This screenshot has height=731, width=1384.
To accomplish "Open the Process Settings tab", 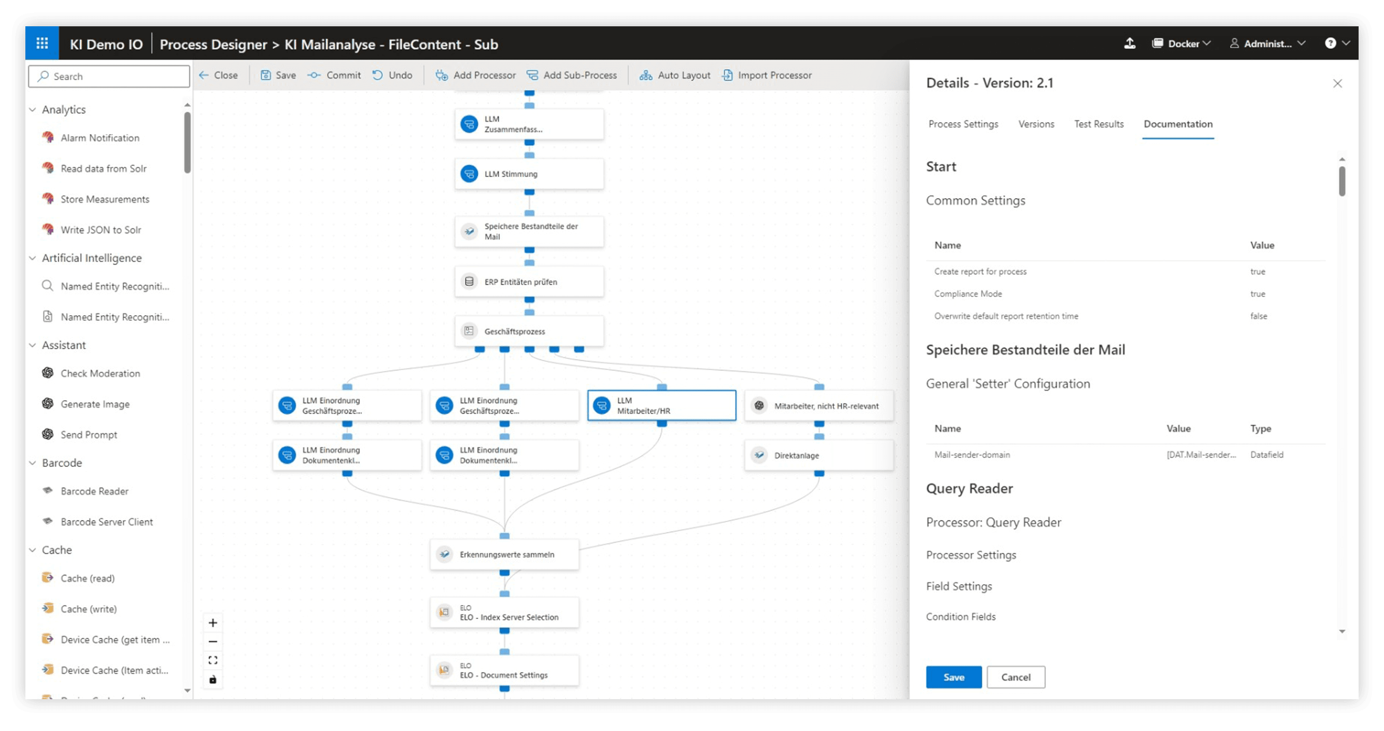I will 963,124.
